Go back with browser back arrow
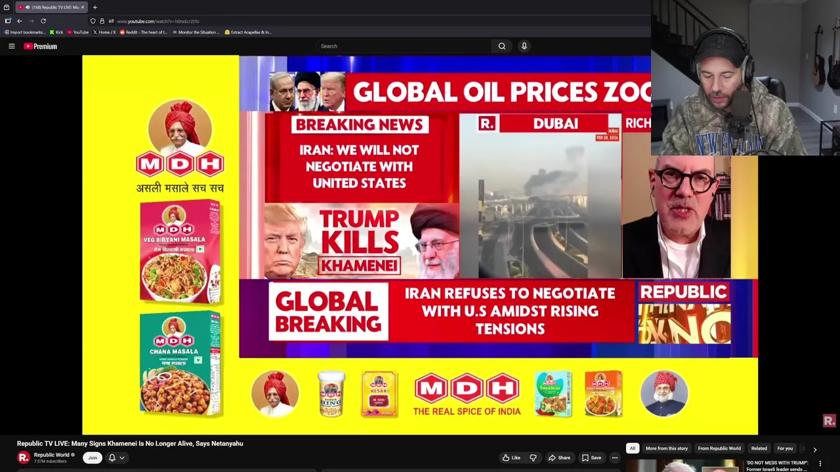840x472 pixels. 20,21
